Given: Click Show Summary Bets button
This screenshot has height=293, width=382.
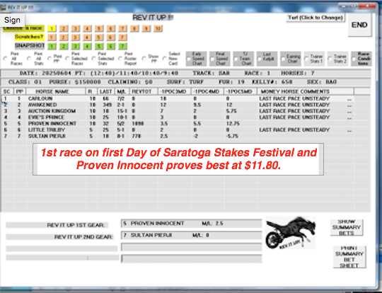Looking at the screenshot, I should click(347, 227).
